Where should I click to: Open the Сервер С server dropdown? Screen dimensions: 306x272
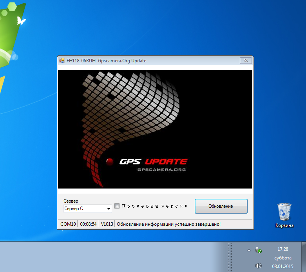[88, 209]
